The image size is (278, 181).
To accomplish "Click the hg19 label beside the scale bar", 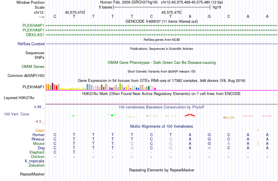I will tap(217, 7).
